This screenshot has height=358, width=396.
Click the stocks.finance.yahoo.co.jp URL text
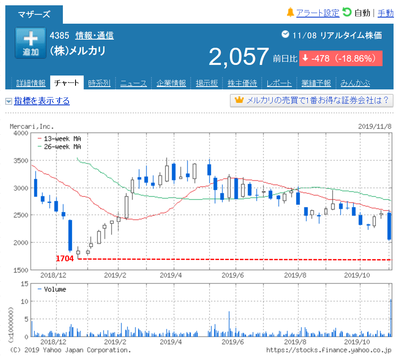[x=329, y=350]
